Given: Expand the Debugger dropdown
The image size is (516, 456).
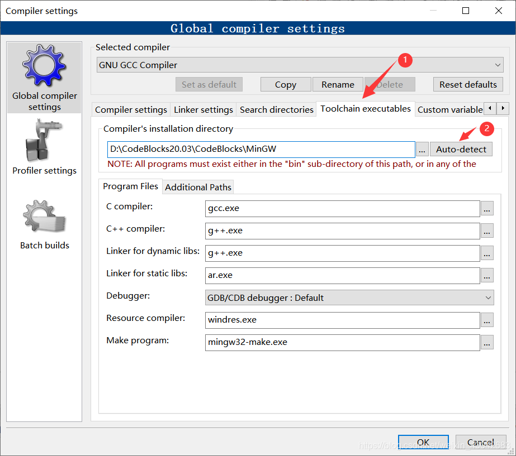Looking at the screenshot, I should 488,297.
